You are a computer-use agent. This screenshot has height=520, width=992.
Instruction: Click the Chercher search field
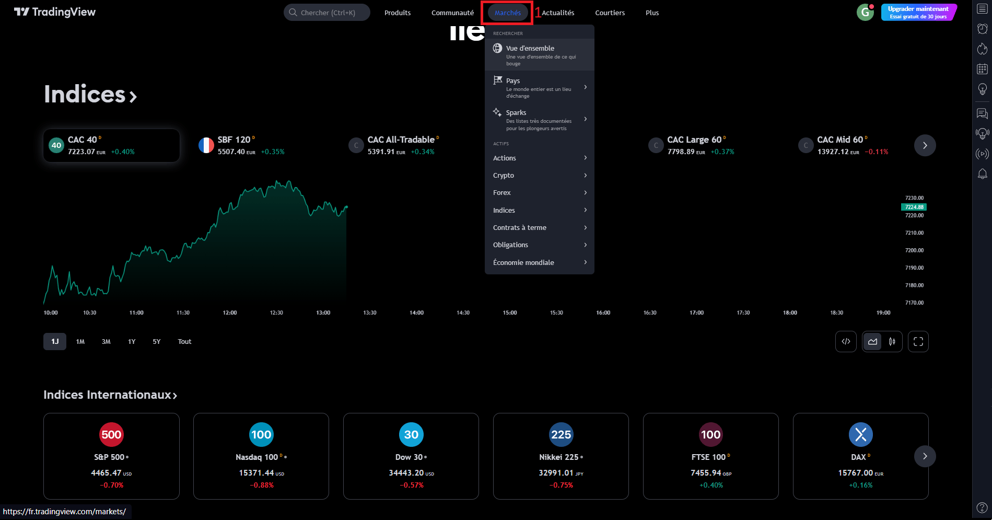tap(327, 13)
